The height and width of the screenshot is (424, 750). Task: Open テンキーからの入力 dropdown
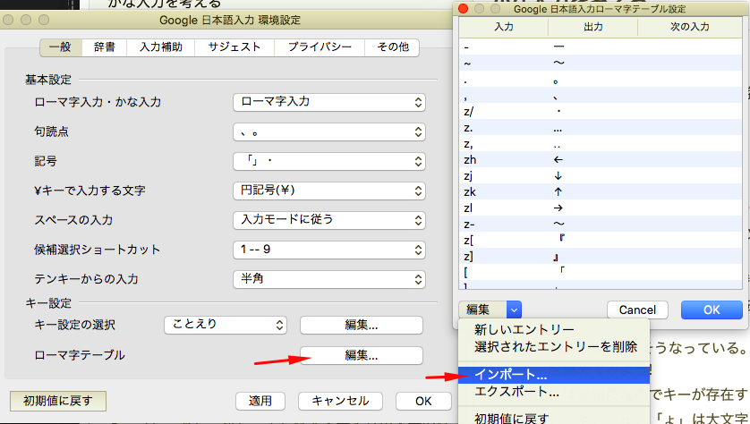pyautogui.click(x=329, y=279)
